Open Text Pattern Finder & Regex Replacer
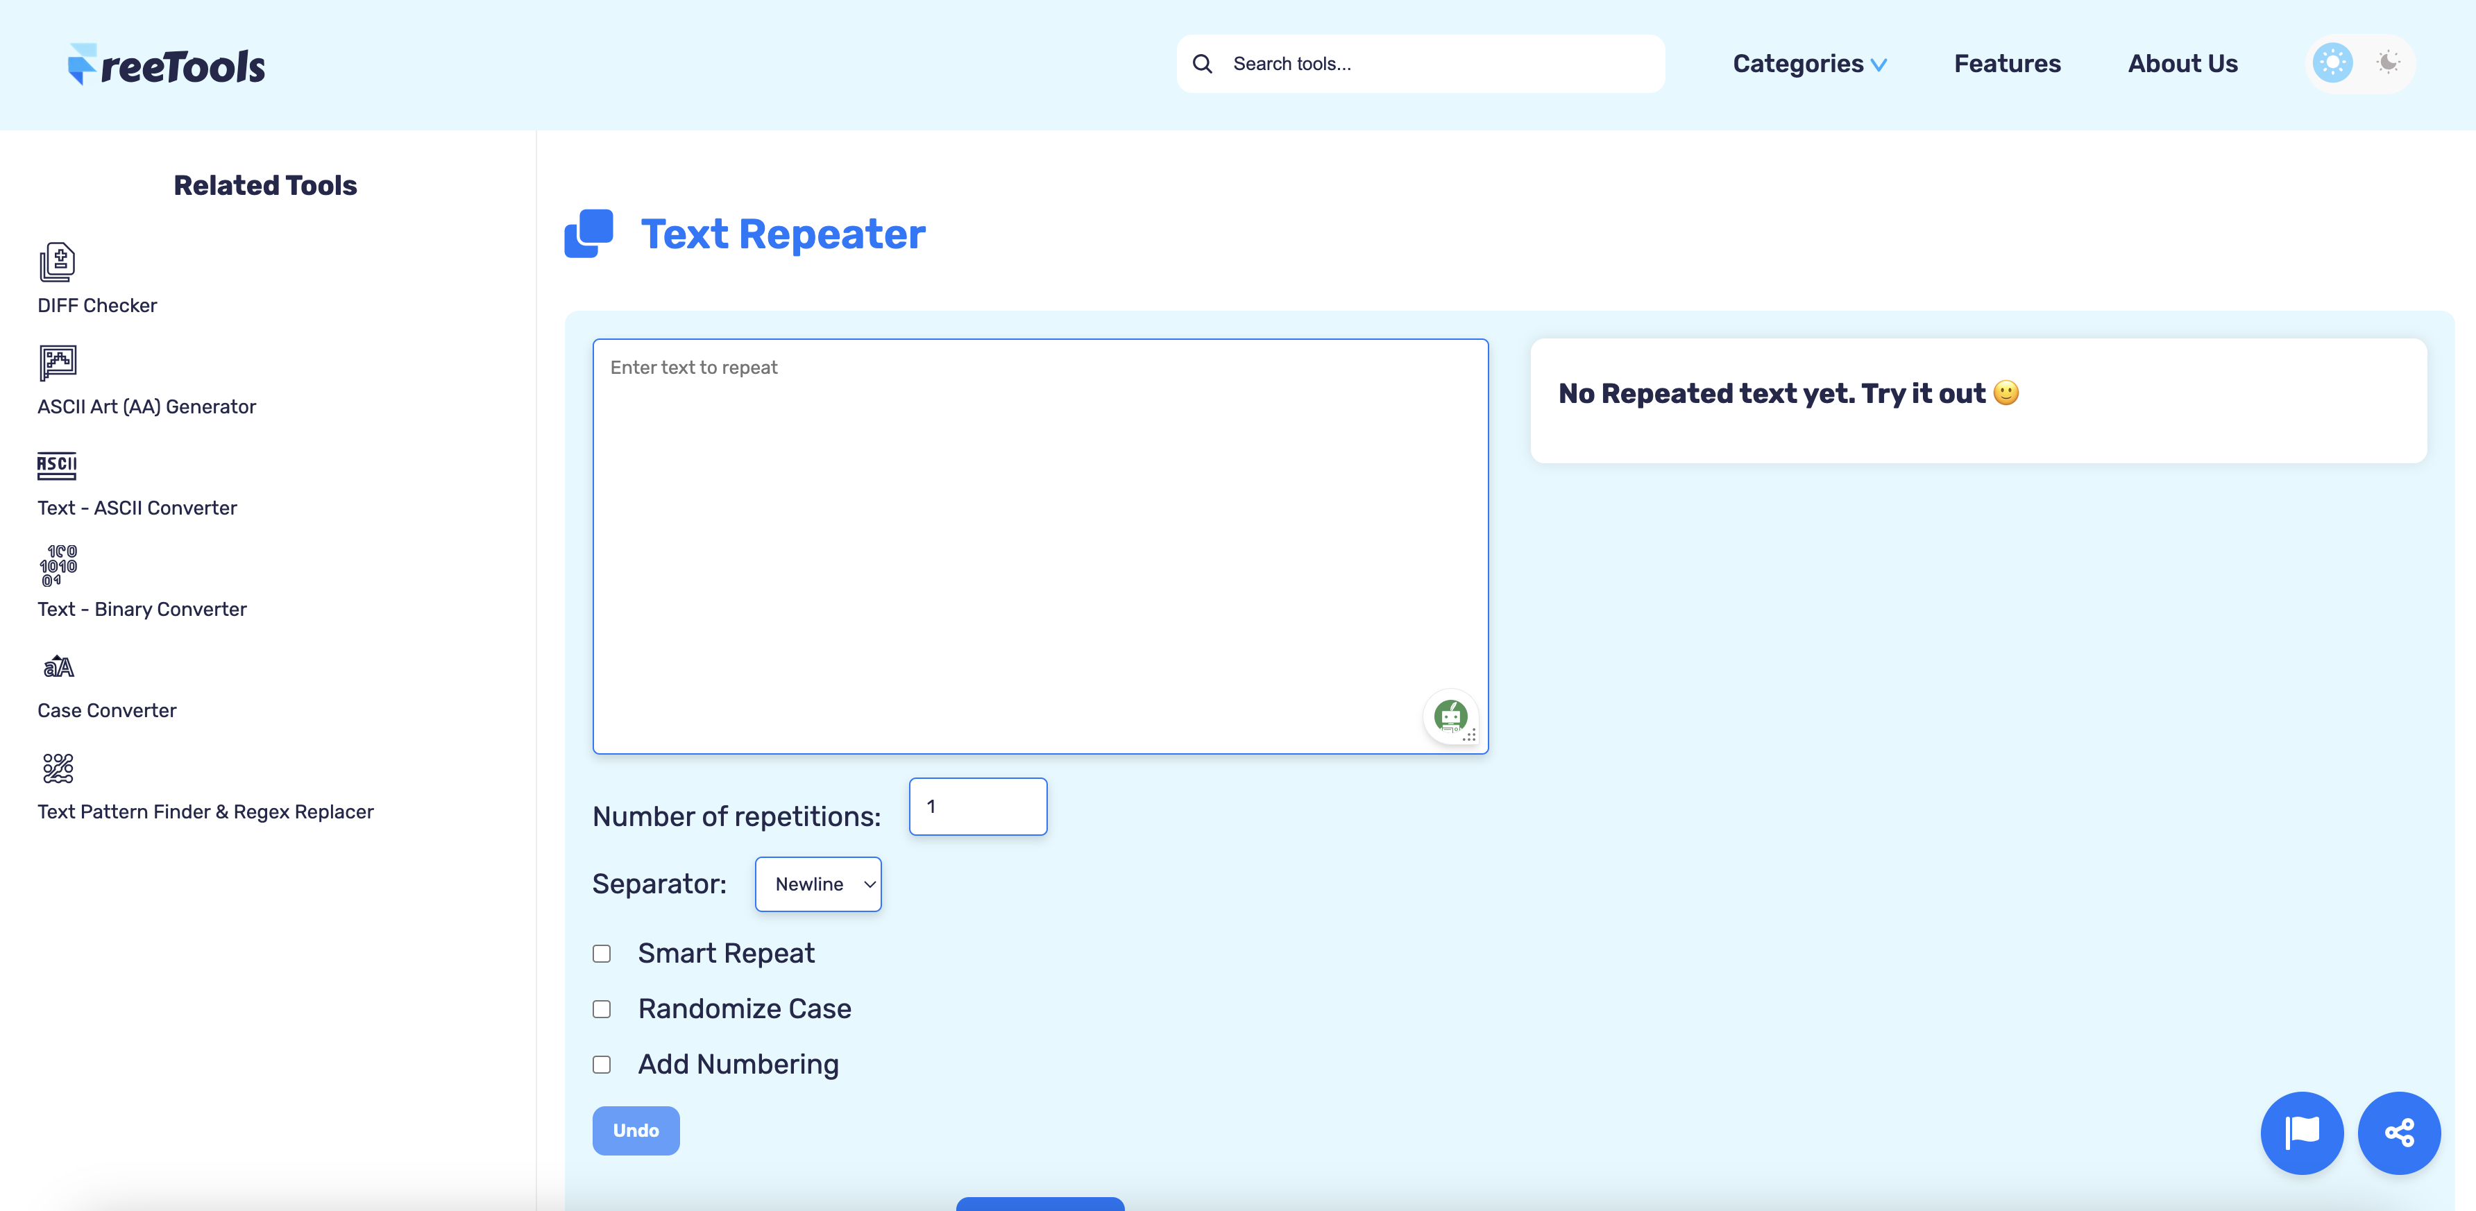The height and width of the screenshot is (1211, 2476). pyautogui.click(x=205, y=811)
